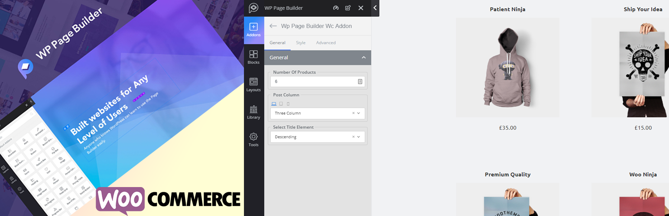Clear the Descending selection
Viewport: 669px width, 216px height.
click(353, 137)
